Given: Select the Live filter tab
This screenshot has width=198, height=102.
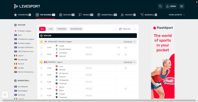Looking at the screenshot, I should [x=51, y=29].
